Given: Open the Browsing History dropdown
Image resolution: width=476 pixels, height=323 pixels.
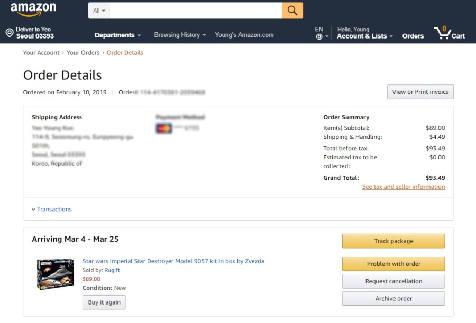Looking at the screenshot, I should tap(180, 35).
